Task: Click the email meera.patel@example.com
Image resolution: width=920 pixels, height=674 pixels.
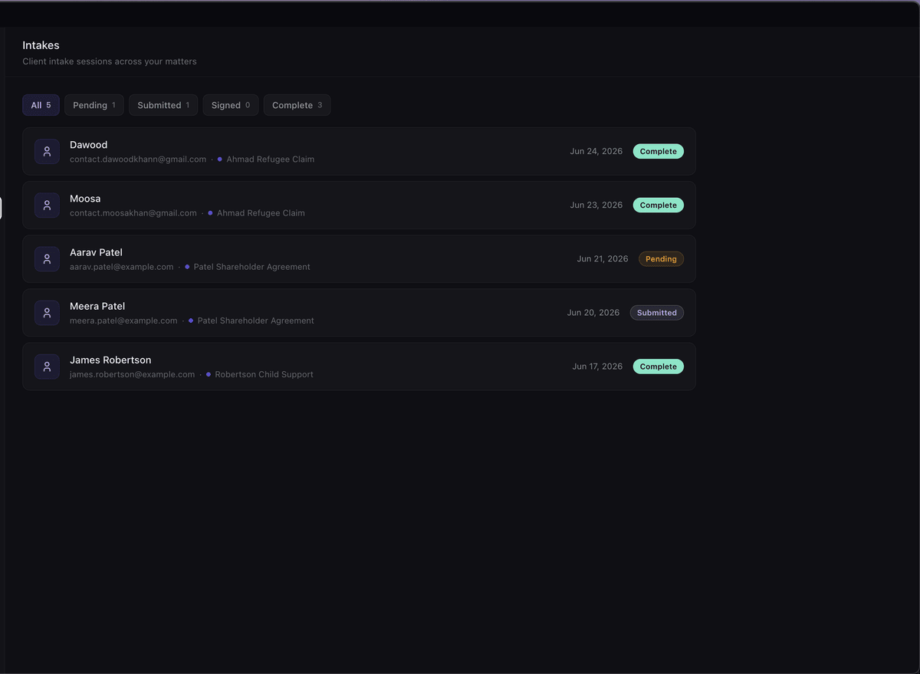Action: tap(123, 321)
